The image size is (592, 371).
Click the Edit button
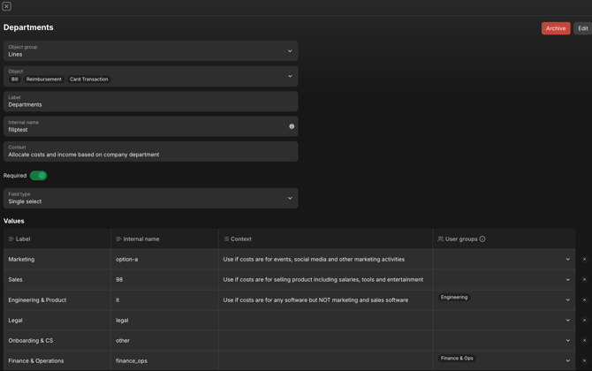coord(583,28)
